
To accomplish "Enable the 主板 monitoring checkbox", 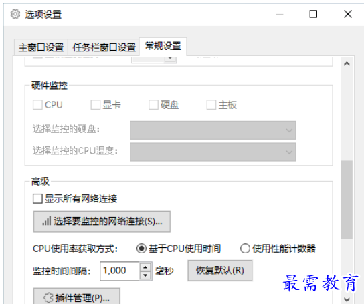I will tap(211, 105).
